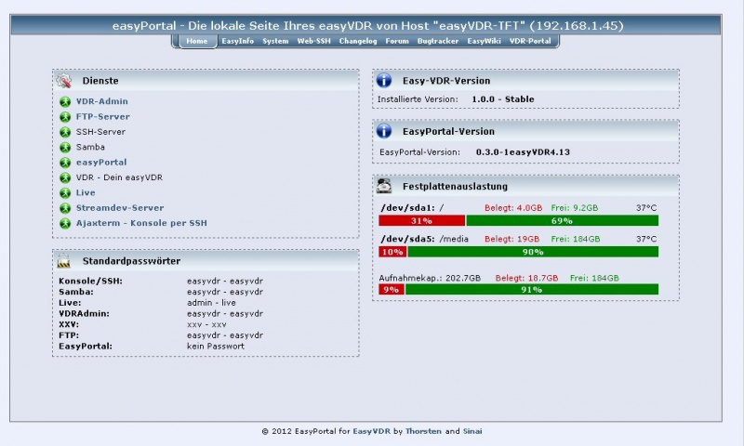744x446 pixels.
Task: Click the Thorsten link in the footer
Action: click(424, 431)
